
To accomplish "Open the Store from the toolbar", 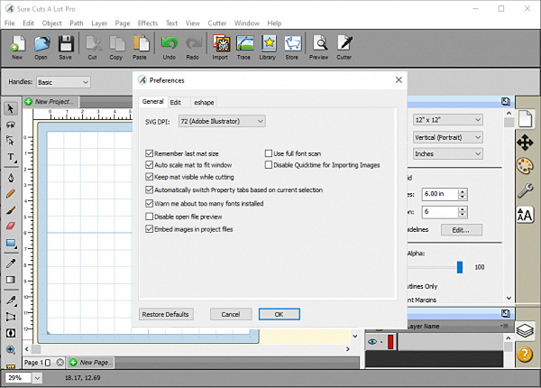I will pos(291,46).
